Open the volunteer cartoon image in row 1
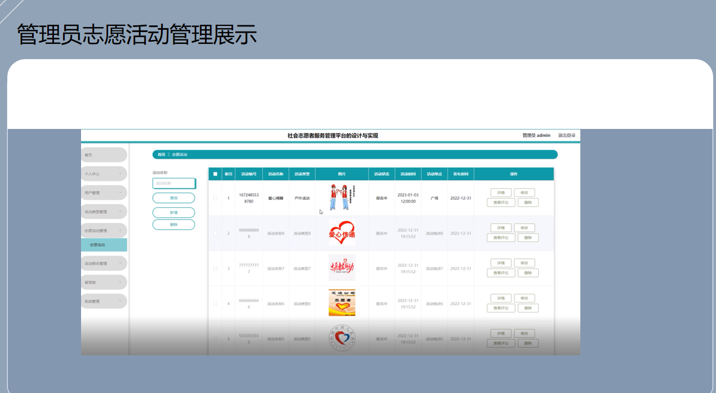 click(342, 198)
